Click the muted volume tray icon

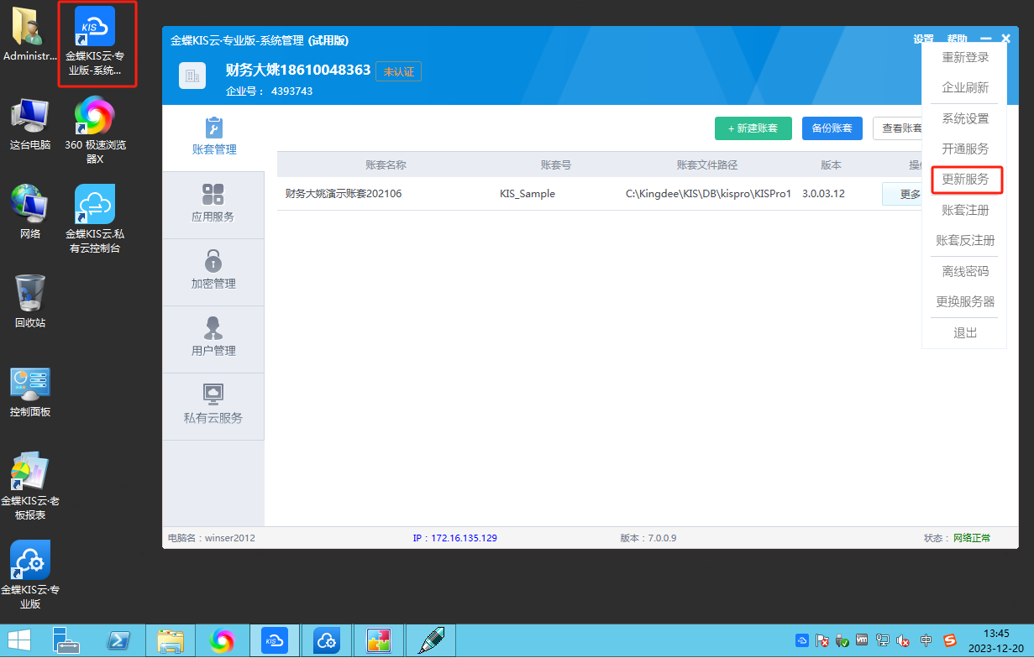pyautogui.click(x=904, y=641)
